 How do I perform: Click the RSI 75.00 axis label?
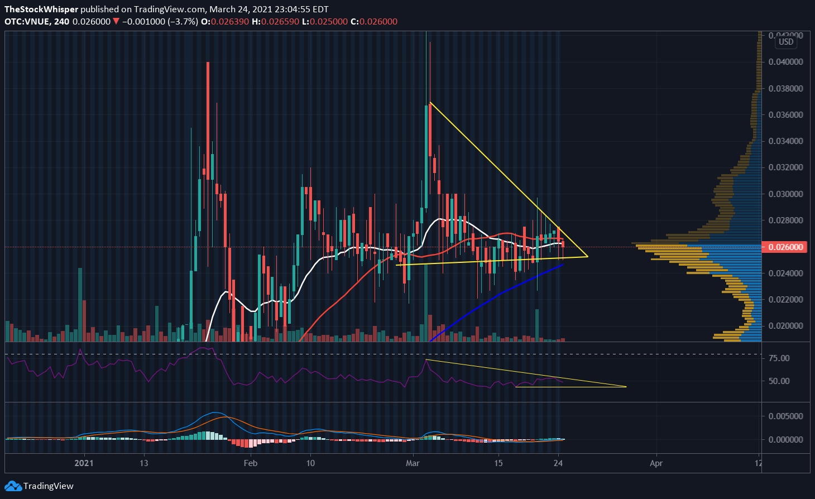pyautogui.click(x=779, y=358)
